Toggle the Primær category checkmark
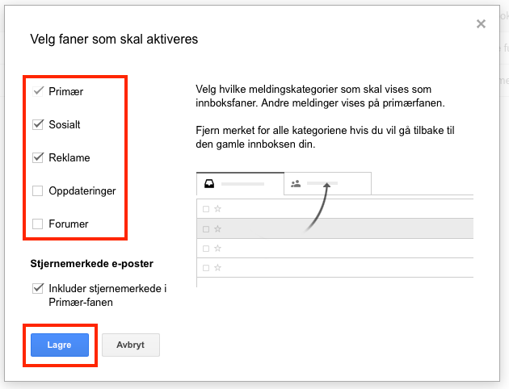 [x=37, y=91]
